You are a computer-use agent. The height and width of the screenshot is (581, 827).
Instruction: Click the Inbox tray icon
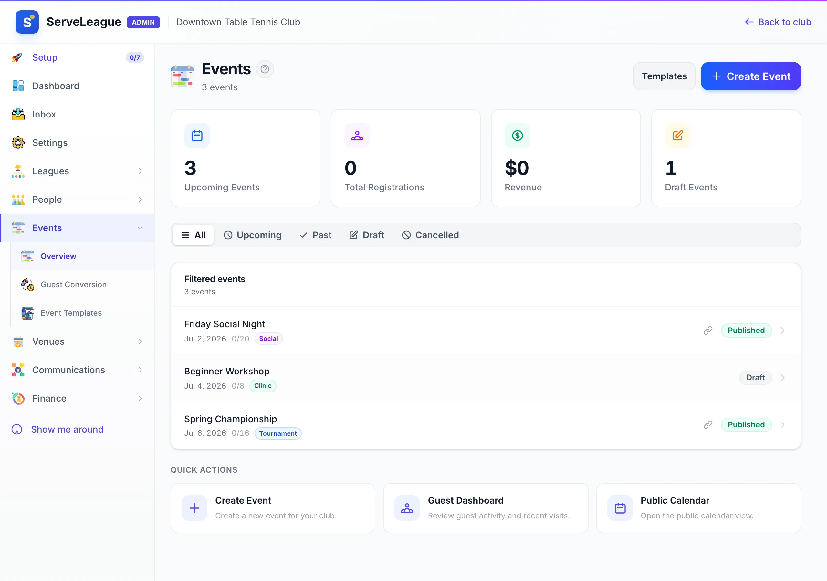(18, 115)
